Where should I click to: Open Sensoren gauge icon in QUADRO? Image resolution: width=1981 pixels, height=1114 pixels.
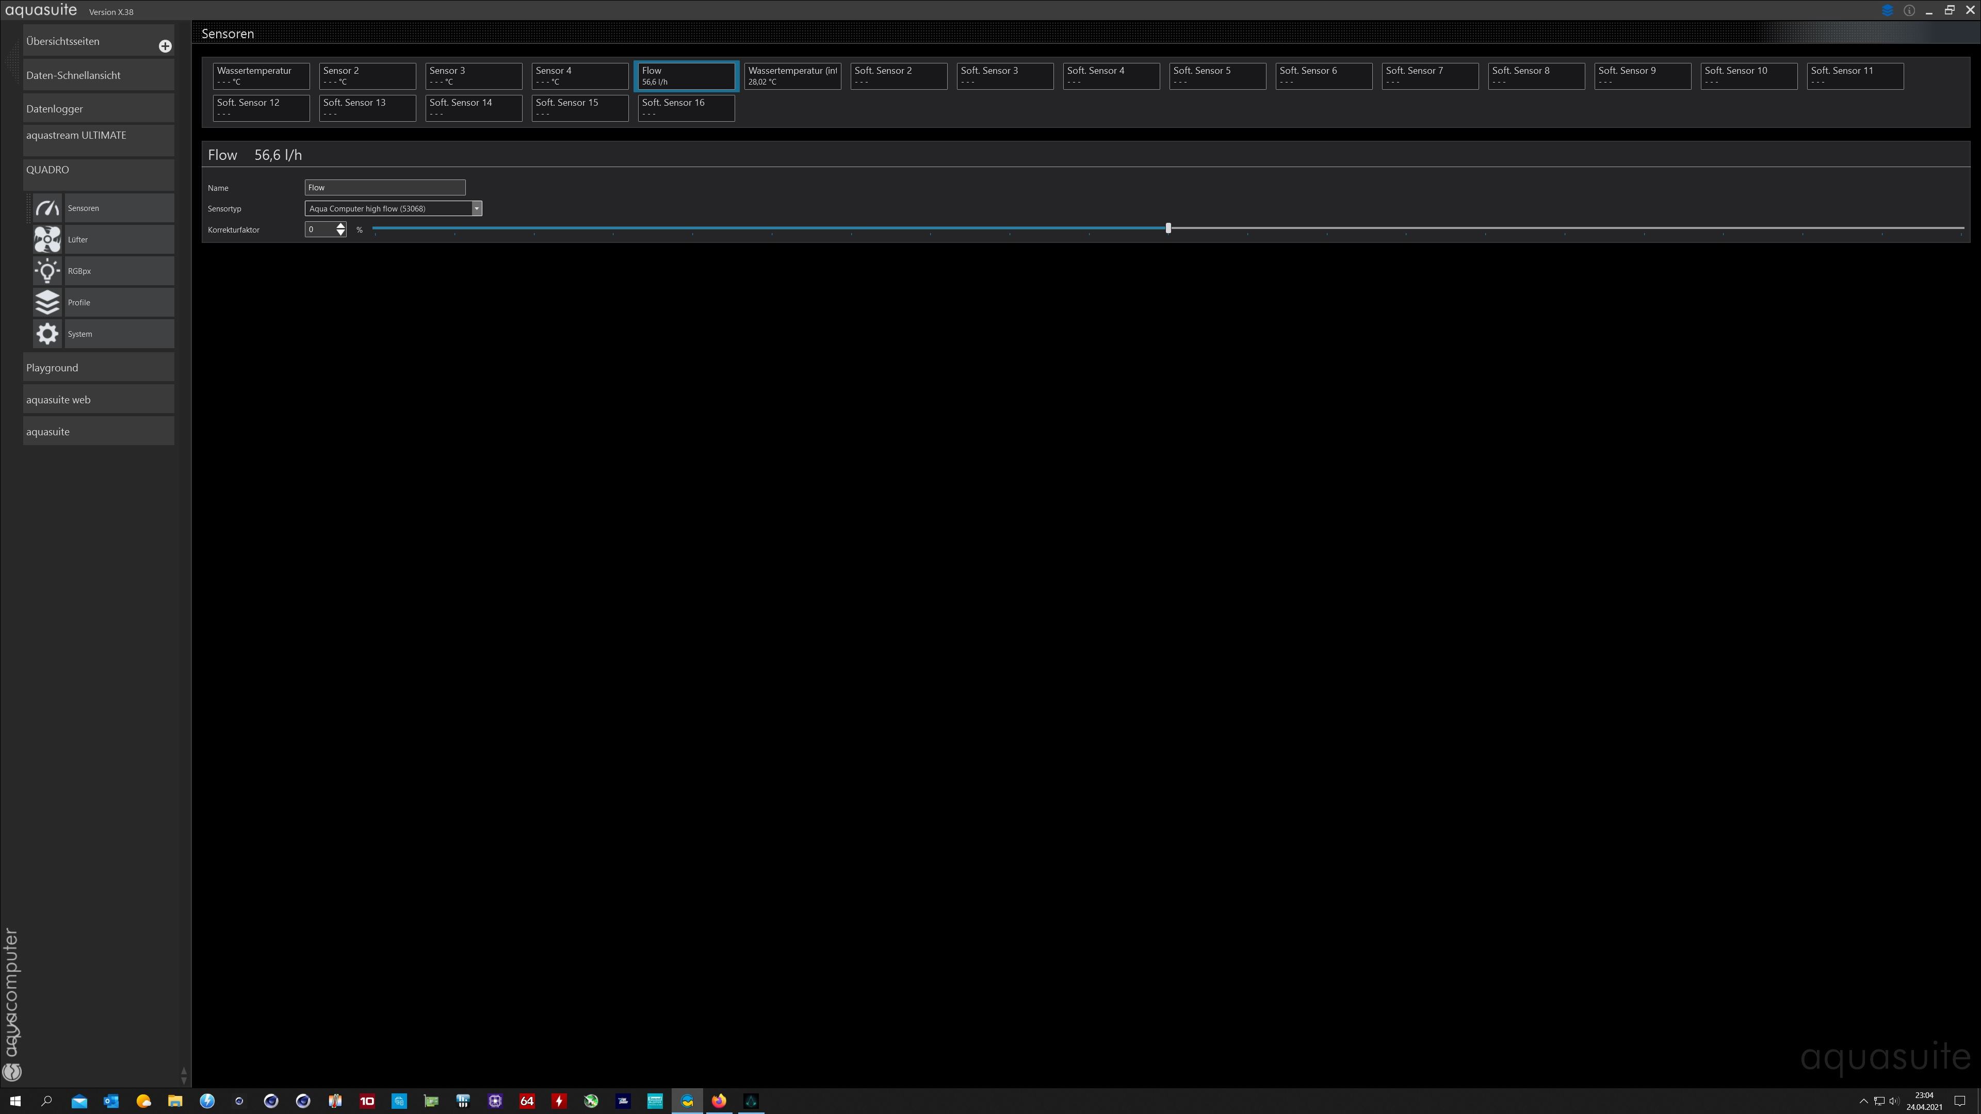pyautogui.click(x=47, y=208)
